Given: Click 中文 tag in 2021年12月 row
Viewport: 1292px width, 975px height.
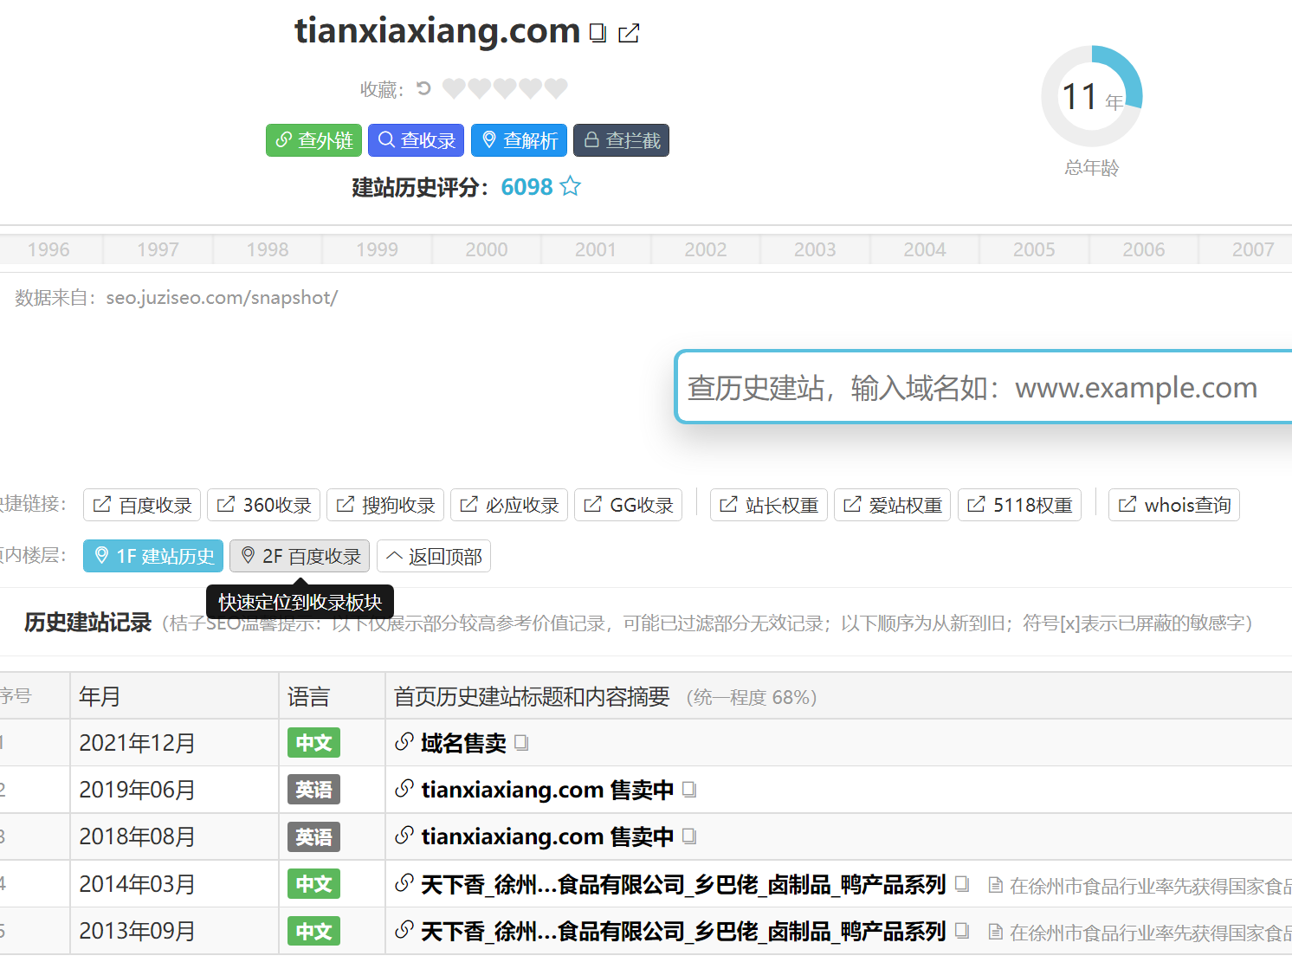Looking at the screenshot, I should pos(313,743).
